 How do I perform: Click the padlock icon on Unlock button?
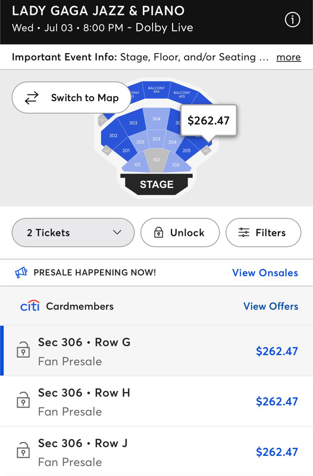click(158, 233)
